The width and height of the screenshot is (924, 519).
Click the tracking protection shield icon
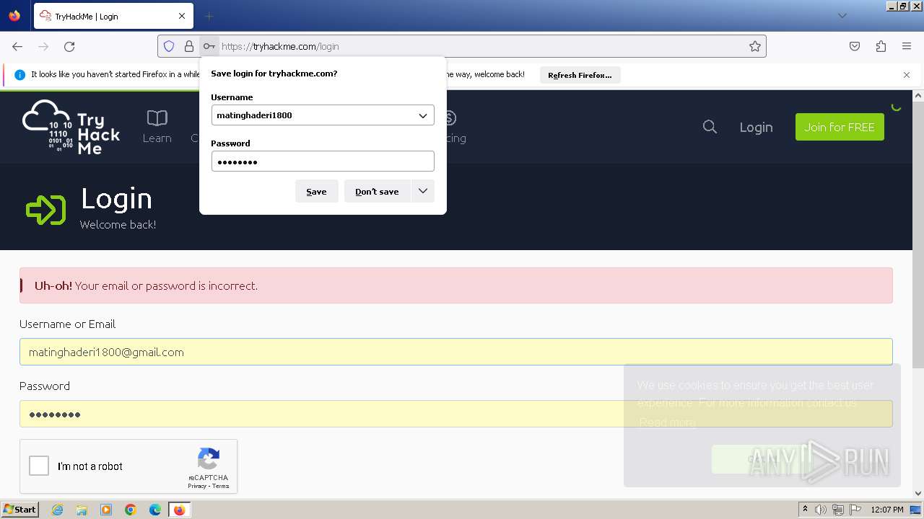tap(169, 46)
